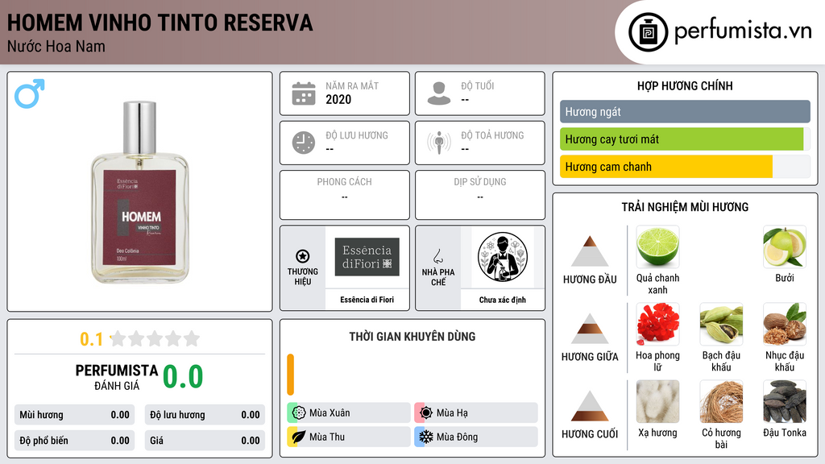This screenshot has height=464, width=825.
Task: Select the Xạ hương musk image
Action: [x=657, y=401]
